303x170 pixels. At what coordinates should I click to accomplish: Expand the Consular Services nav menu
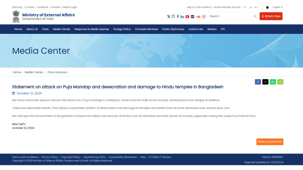pyautogui.click(x=146, y=29)
